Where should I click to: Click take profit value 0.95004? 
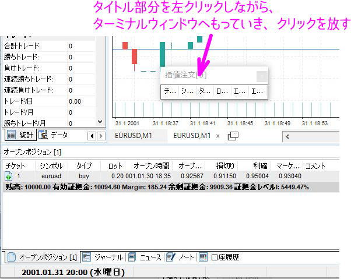tap(257, 176)
